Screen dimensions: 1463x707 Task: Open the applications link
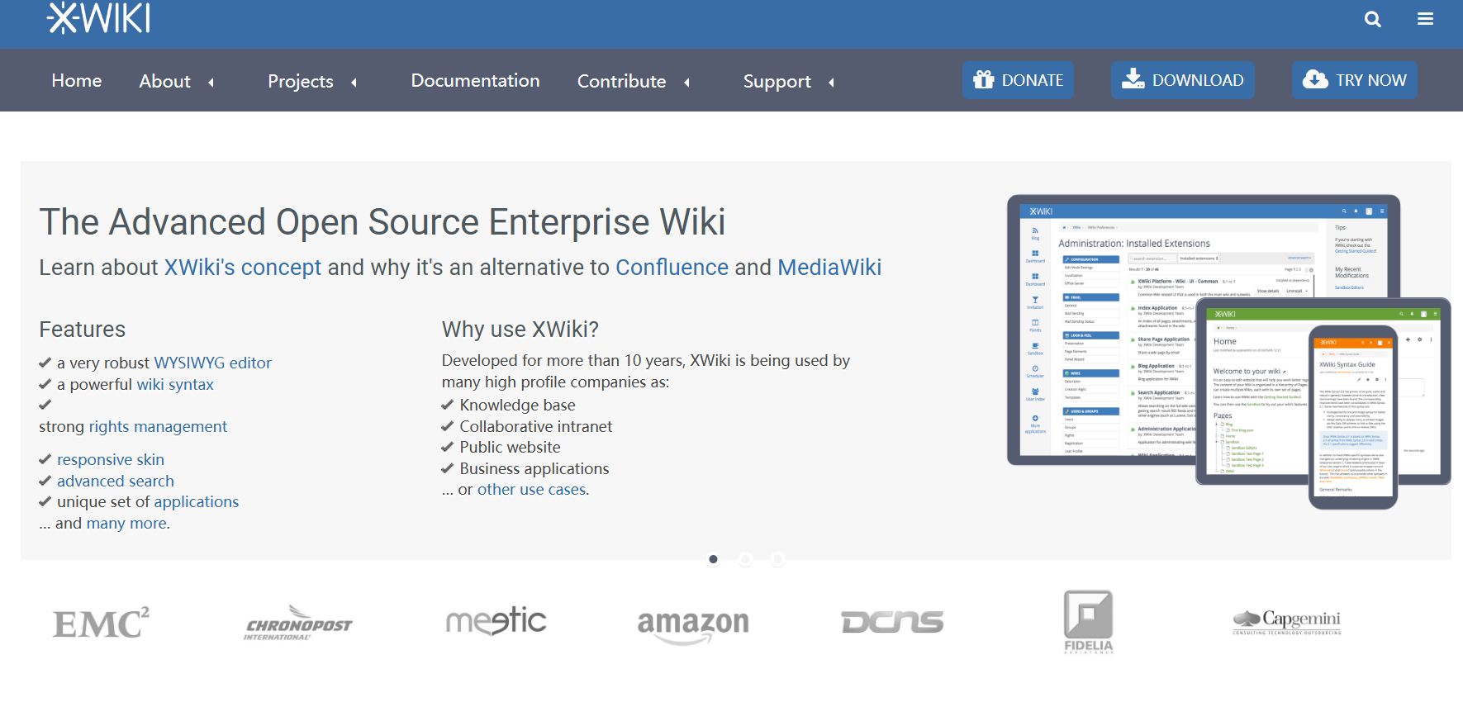point(197,501)
